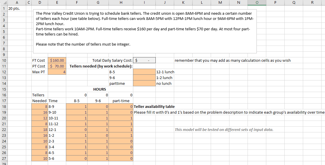Image resolution: width=325 pixels, height=165 pixels.
Task: Select the "1-2" time cell
Action: pos(57,136)
